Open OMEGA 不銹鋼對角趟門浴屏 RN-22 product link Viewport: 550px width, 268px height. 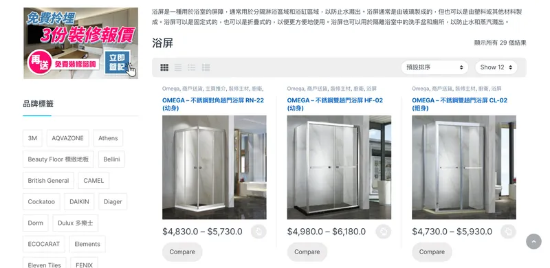coord(213,104)
